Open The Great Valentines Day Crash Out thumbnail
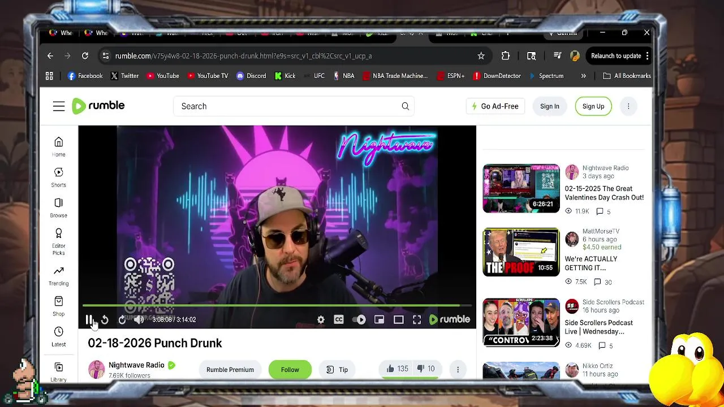This screenshot has height=407, width=724. pyautogui.click(x=521, y=189)
